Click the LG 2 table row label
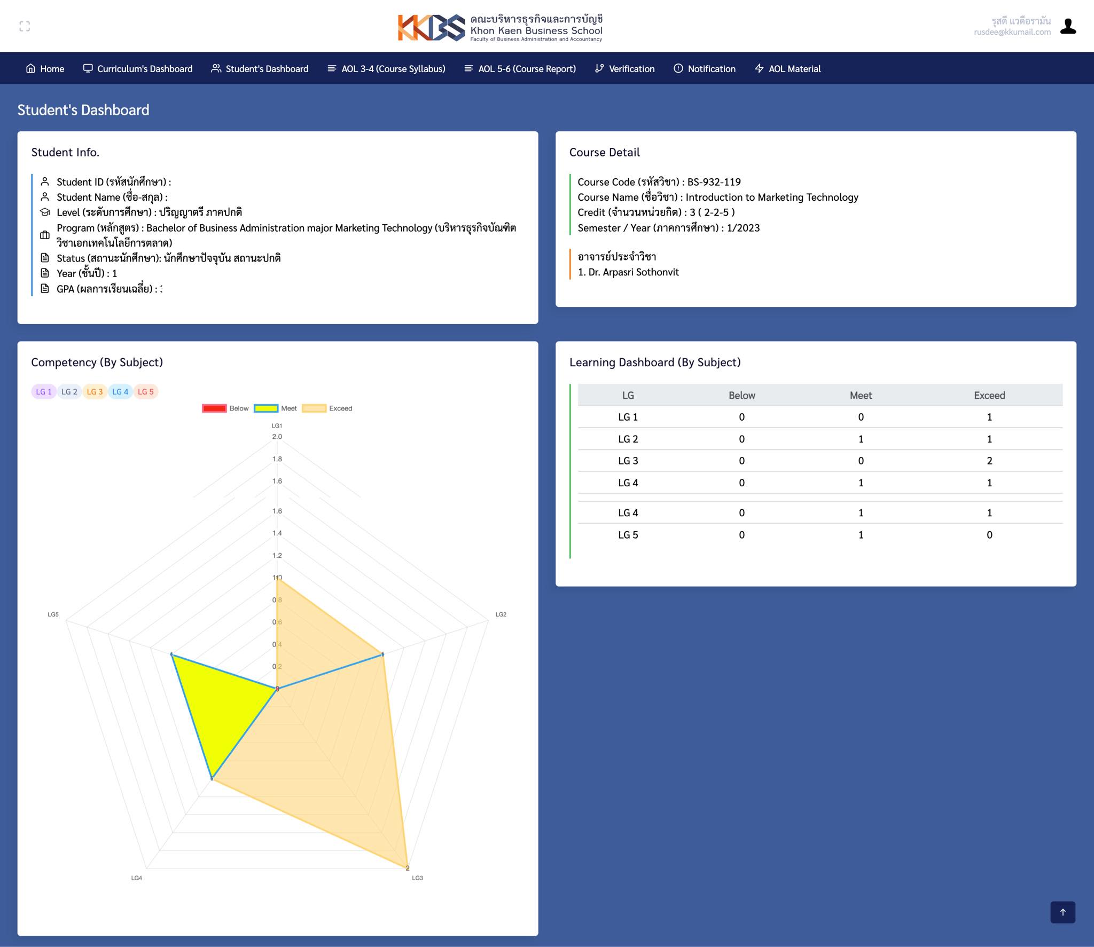The image size is (1094, 947). [x=628, y=439]
